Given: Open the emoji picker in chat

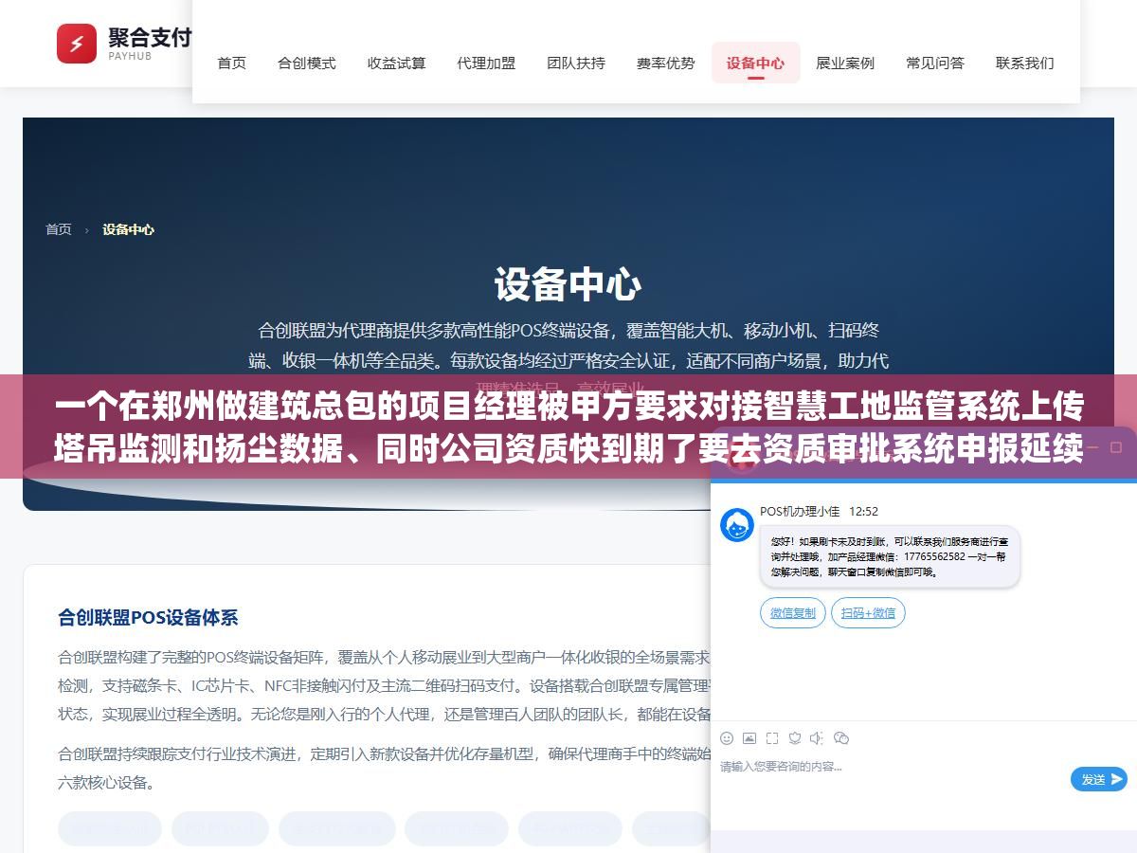Looking at the screenshot, I should 727,738.
